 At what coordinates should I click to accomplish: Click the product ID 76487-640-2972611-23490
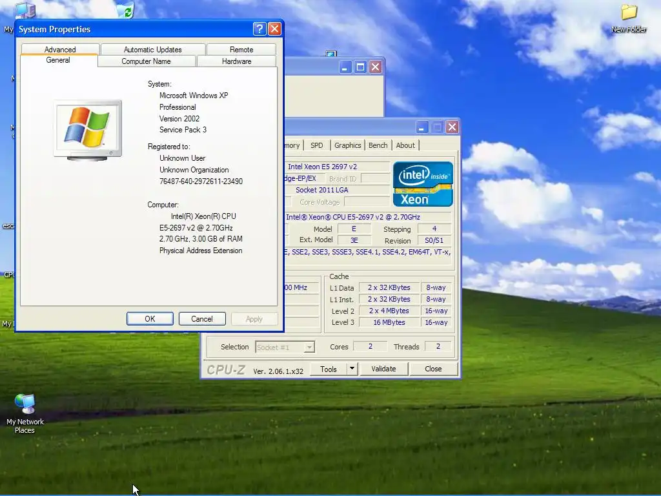pyautogui.click(x=201, y=181)
